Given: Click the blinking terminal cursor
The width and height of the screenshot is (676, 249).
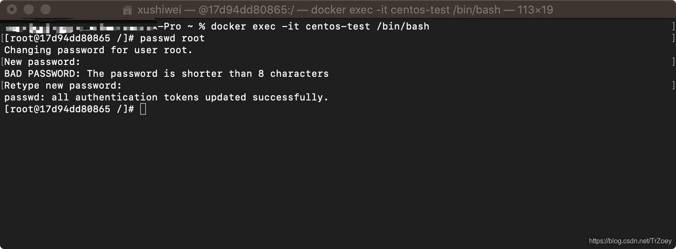Looking at the screenshot, I should pyautogui.click(x=143, y=109).
